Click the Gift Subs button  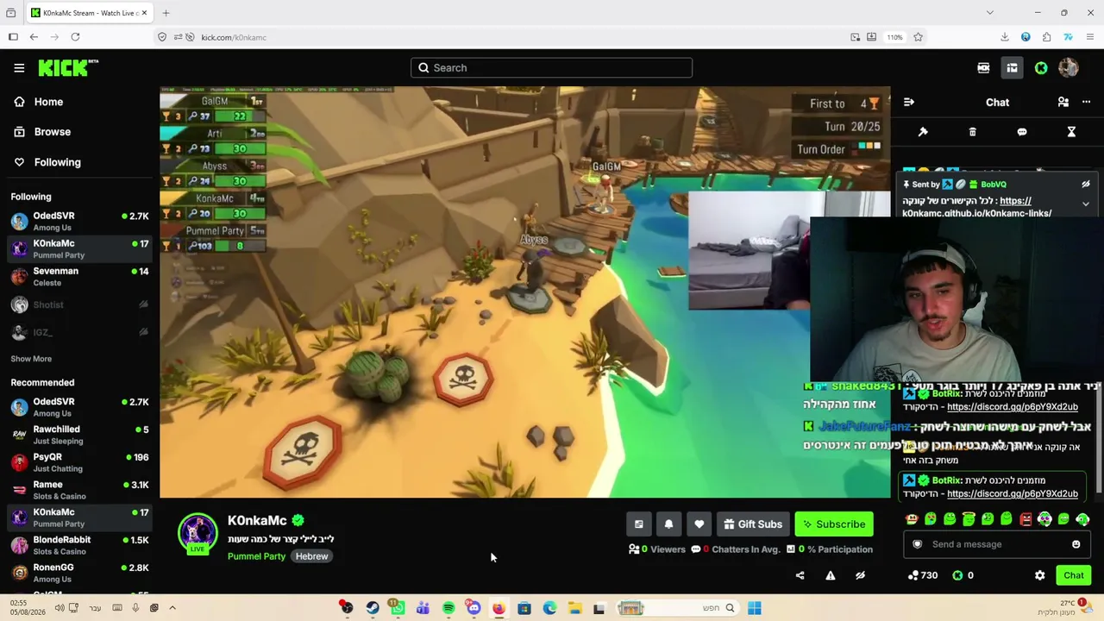[x=753, y=524]
